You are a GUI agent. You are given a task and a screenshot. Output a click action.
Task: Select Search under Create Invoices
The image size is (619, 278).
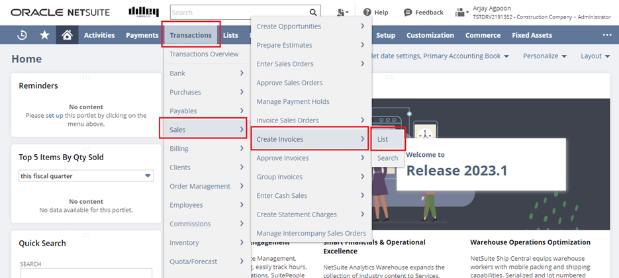click(387, 158)
